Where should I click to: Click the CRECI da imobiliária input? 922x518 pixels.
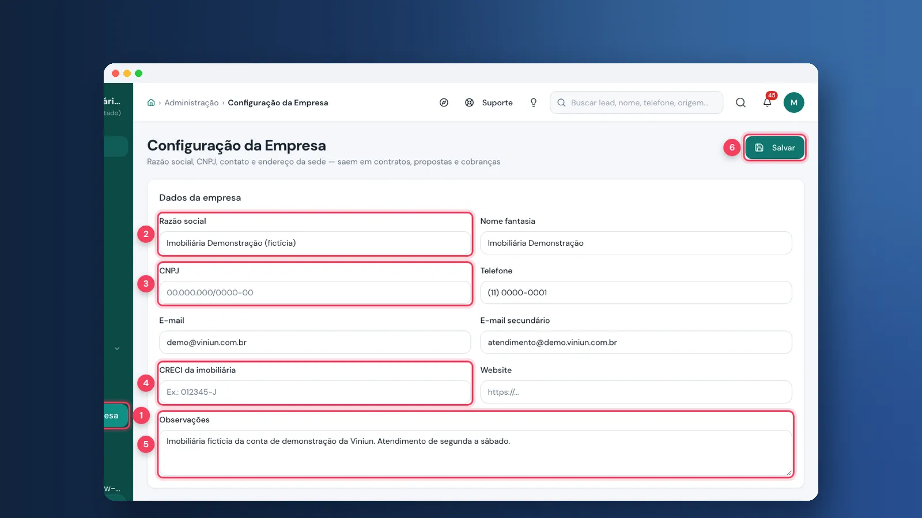click(315, 392)
